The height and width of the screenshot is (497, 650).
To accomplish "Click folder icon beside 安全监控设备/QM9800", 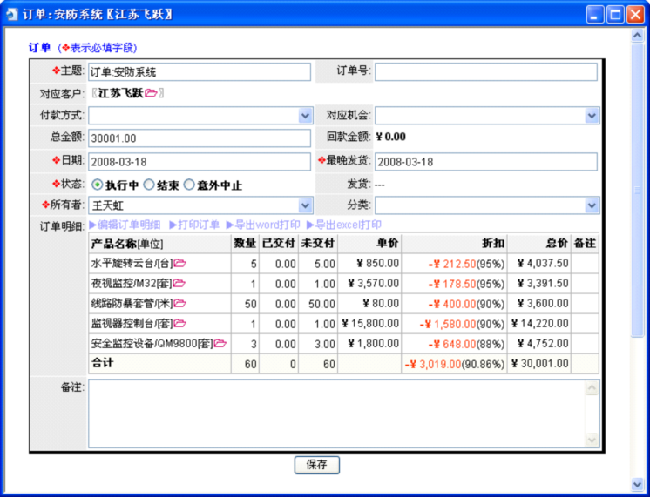I will pos(220,343).
